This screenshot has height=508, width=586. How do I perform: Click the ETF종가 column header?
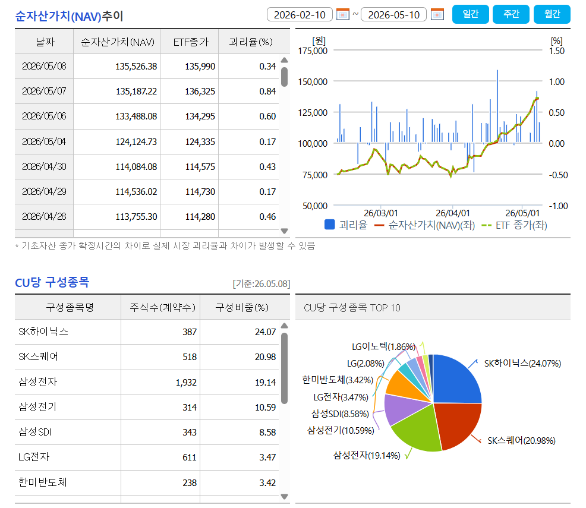tap(190, 42)
